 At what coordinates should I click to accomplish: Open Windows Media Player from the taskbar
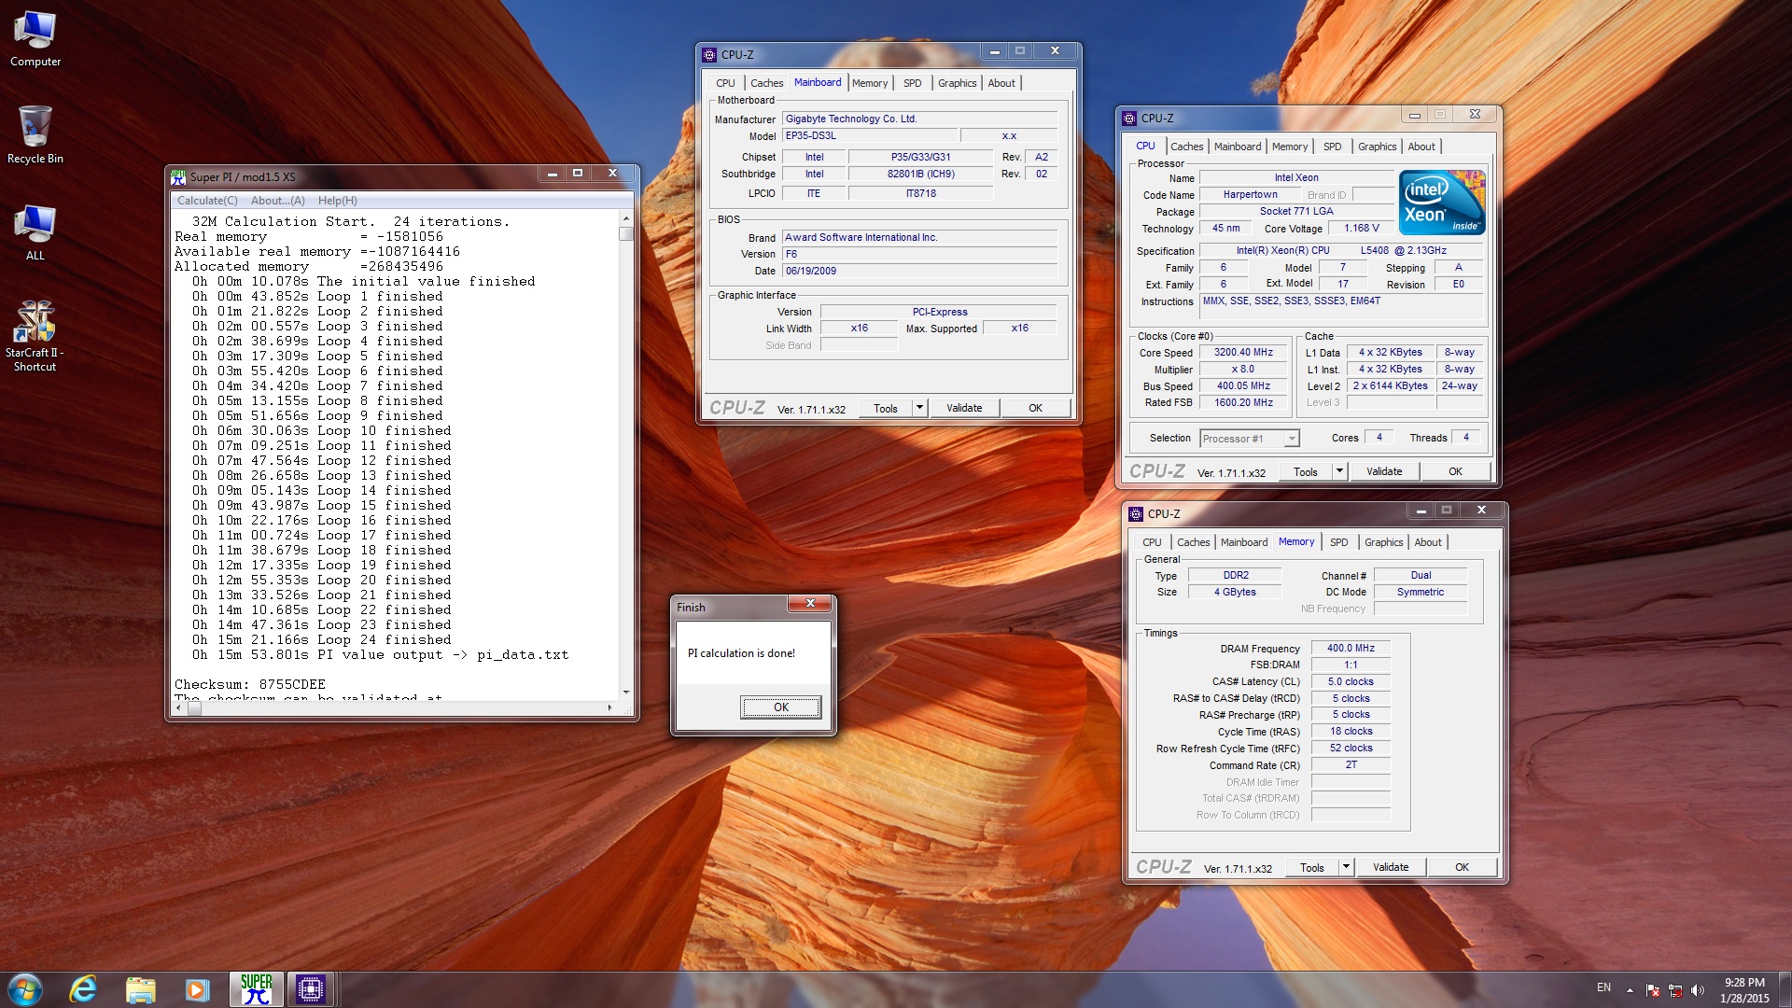point(197,989)
